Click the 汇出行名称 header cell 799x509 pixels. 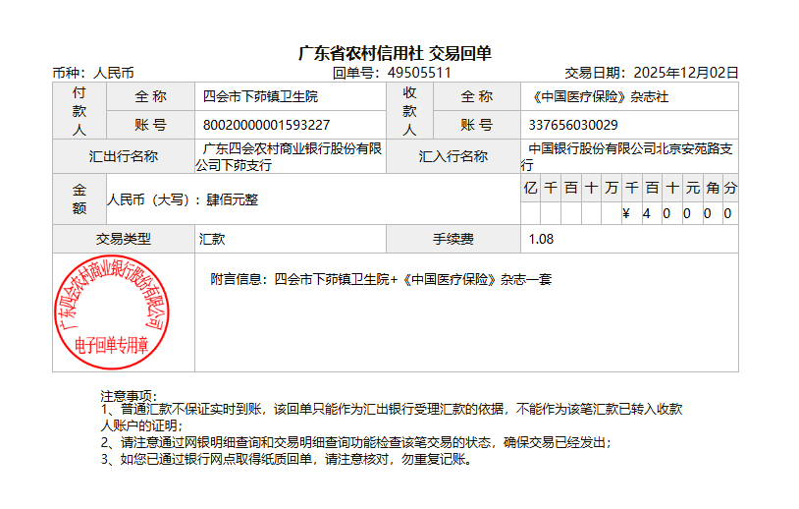124,156
